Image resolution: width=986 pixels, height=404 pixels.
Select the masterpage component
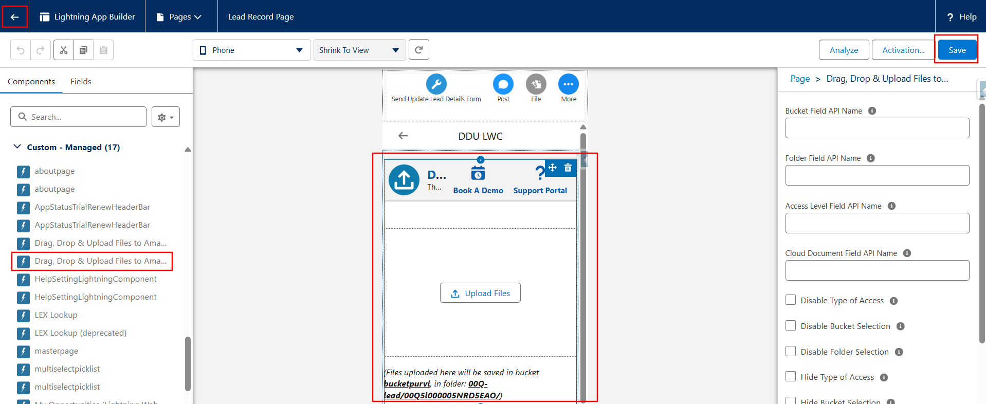[x=57, y=351]
